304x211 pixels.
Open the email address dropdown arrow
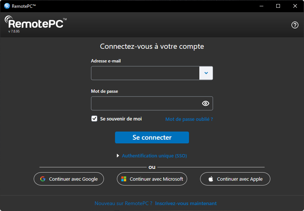click(x=206, y=73)
